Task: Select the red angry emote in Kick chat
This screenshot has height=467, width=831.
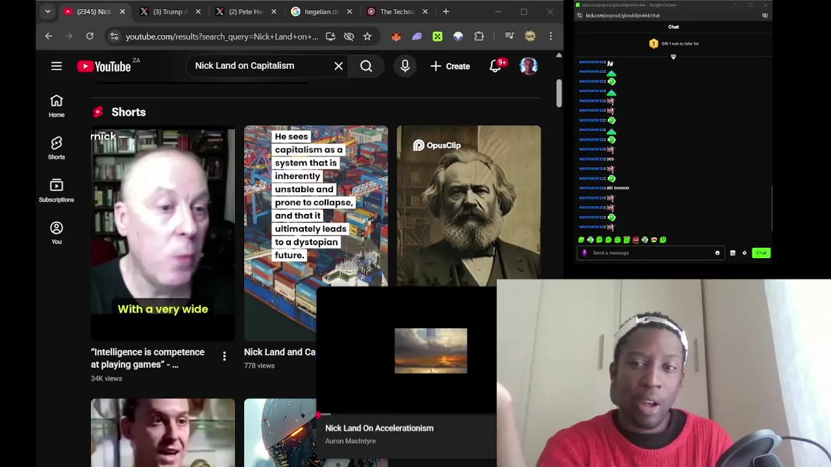Action: pyautogui.click(x=636, y=240)
